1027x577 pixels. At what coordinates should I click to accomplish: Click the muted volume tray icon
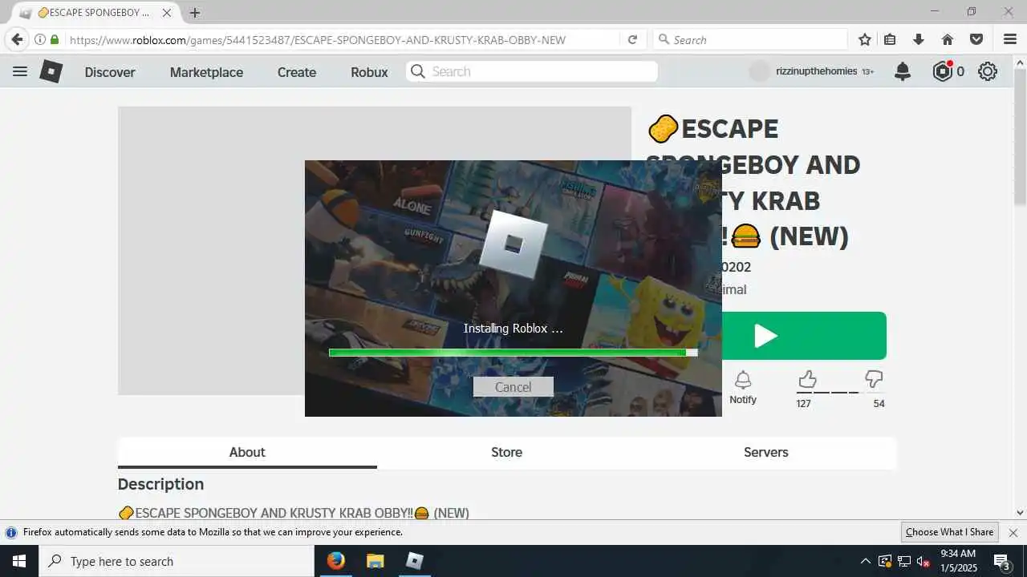pyautogui.click(x=923, y=561)
